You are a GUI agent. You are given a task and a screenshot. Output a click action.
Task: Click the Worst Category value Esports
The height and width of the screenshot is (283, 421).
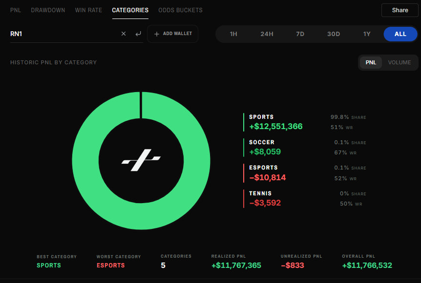[110, 265]
